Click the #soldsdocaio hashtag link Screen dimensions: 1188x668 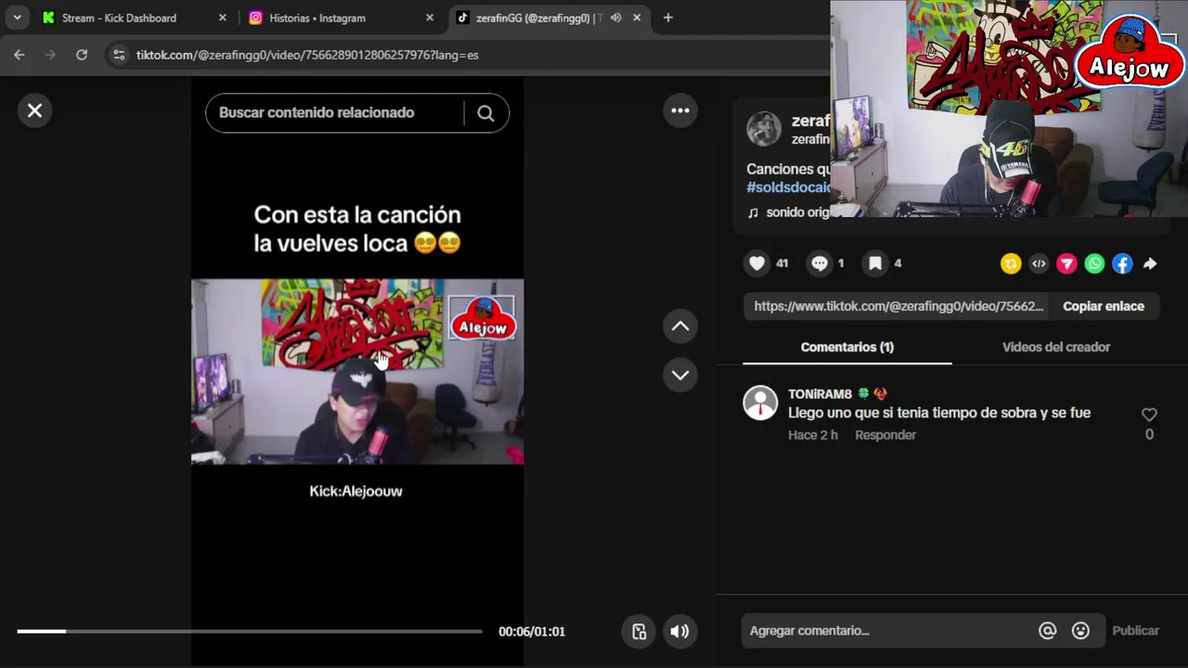pyautogui.click(x=789, y=187)
